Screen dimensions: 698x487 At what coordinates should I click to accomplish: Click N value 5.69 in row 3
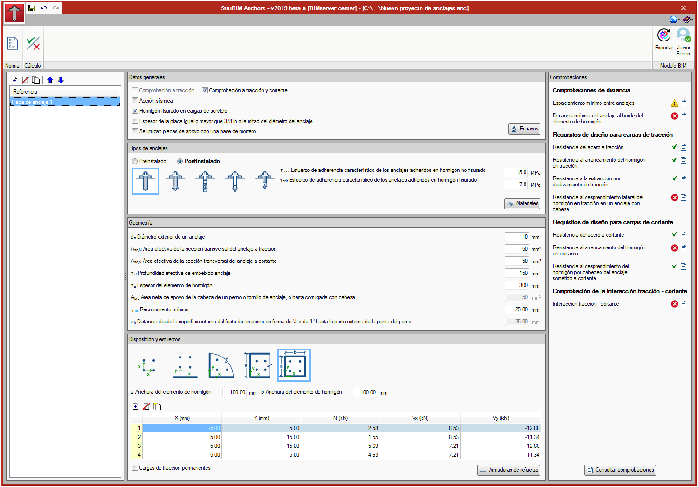340,446
